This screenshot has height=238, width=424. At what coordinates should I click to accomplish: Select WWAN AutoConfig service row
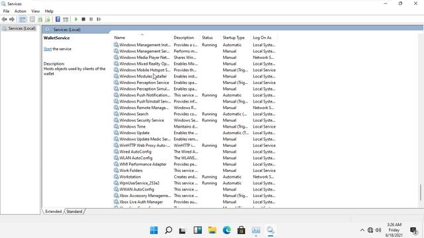tap(195, 189)
